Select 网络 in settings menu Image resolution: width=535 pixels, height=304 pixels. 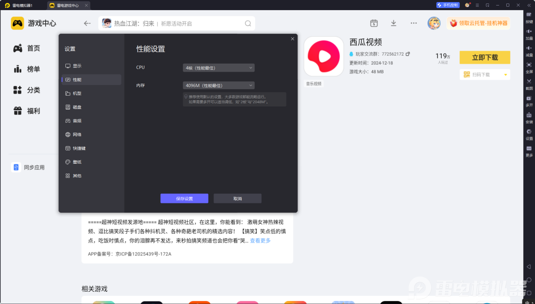pyautogui.click(x=92, y=135)
